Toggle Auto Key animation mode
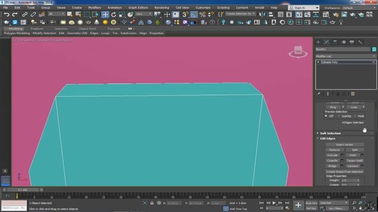This screenshot has width=378, height=212. point(311,203)
